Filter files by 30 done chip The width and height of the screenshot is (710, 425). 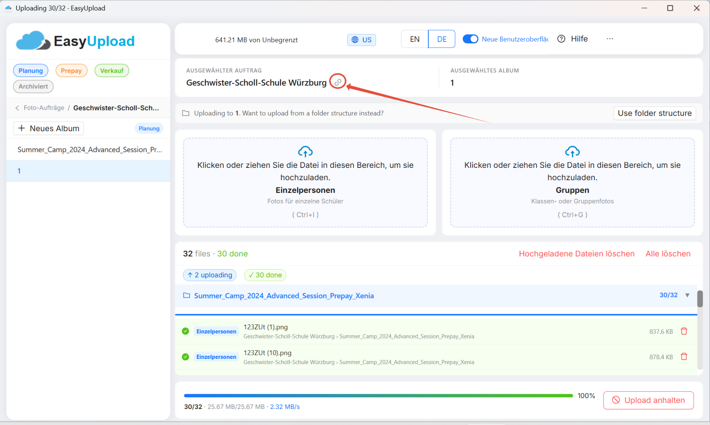pyautogui.click(x=265, y=275)
